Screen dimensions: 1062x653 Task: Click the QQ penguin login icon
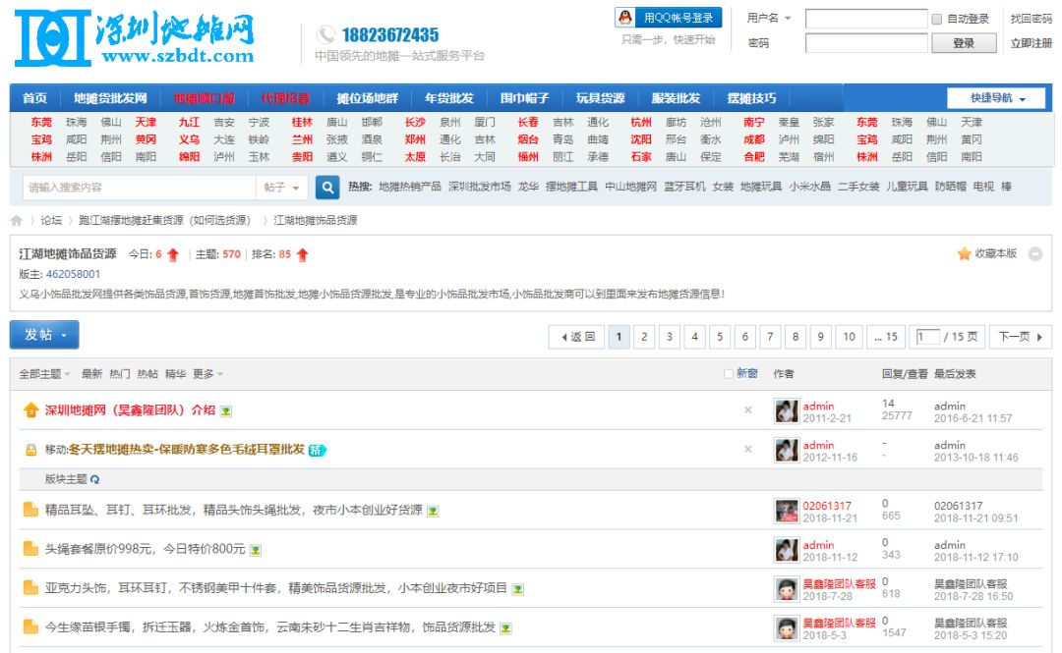point(625,18)
